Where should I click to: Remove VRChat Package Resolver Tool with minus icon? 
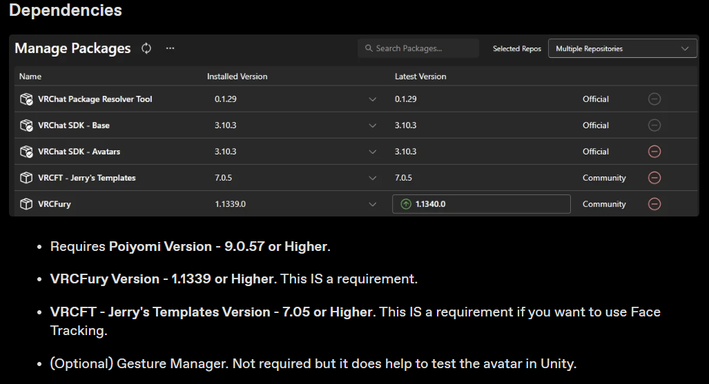(654, 99)
